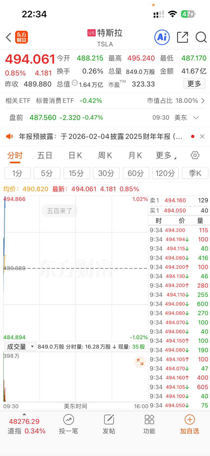This screenshot has width=210, height=456.
Task: Open the 成交量 indicator dropdown
Action: pos(20,347)
